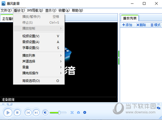Open the 帮助(H) menu
Image resolution: width=162 pixels, height=120 pixels.
(77, 10)
